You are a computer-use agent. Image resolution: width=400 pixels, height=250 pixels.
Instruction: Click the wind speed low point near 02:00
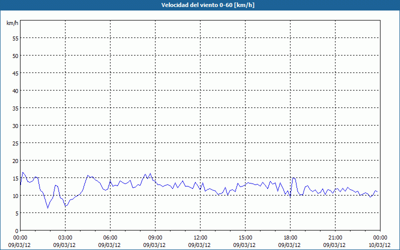(47, 208)
